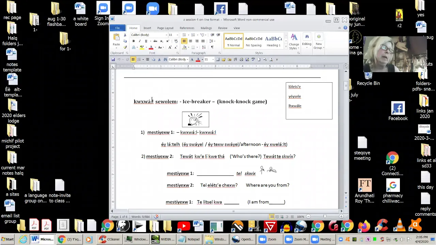
Task: Toggle Italic formatting
Action: [x=140, y=41]
